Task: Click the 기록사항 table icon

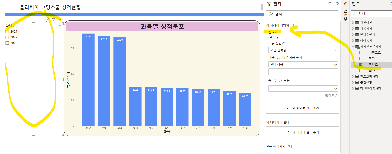Action: (357, 28)
